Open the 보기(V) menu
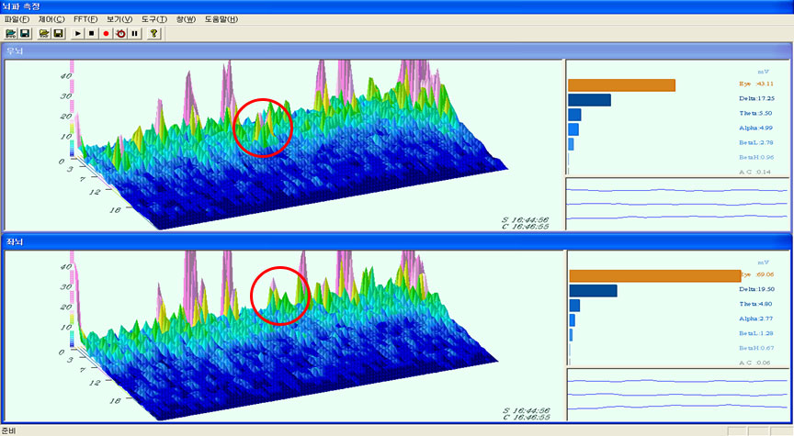Image resolution: width=794 pixels, height=436 pixels. tap(119, 19)
